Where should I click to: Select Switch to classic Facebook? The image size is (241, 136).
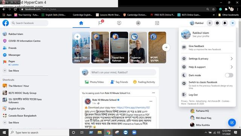(207, 85)
